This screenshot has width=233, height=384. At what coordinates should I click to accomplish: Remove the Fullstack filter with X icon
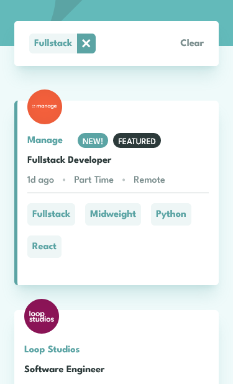86,43
